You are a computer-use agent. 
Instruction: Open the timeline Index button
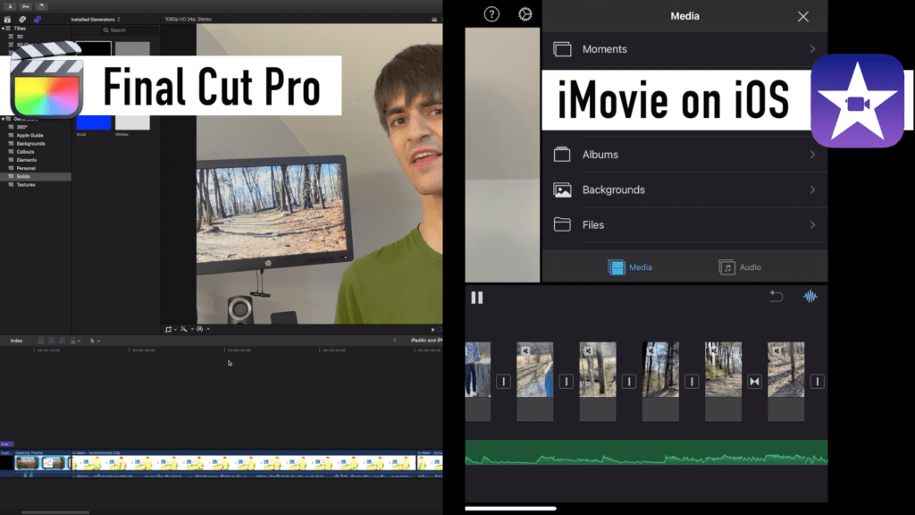tap(16, 341)
